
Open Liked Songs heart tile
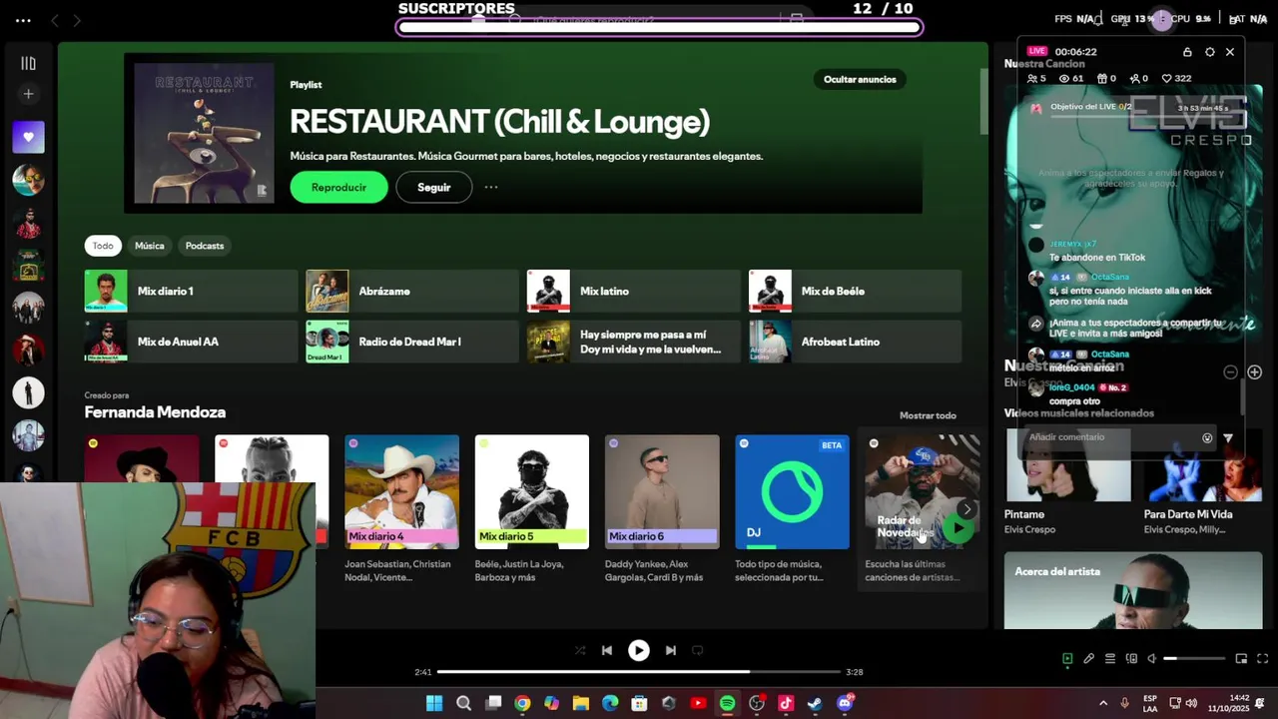28,137
